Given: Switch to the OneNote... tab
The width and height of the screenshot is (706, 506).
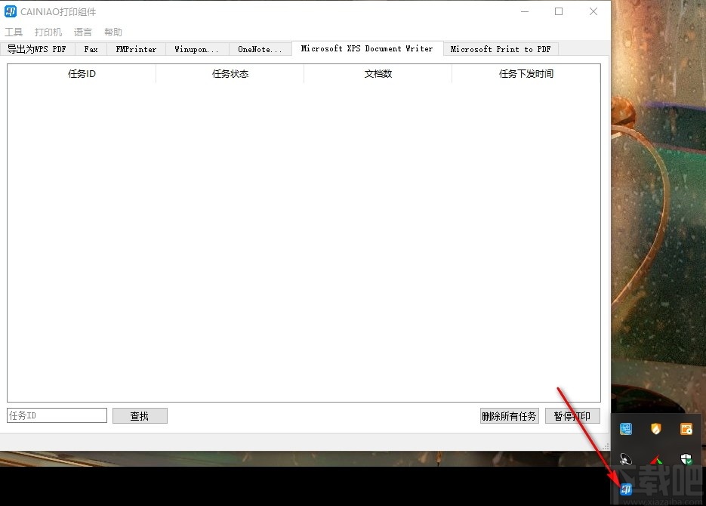Looking at the screenshot, I should tap(261, 49).
